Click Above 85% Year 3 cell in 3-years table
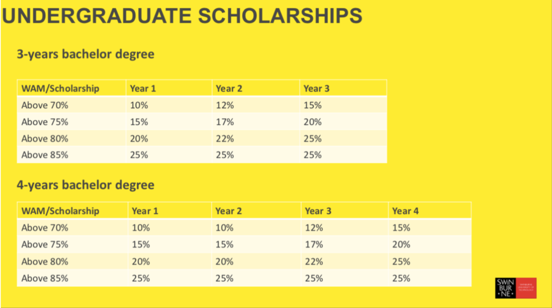 click(x=313, y=155)
